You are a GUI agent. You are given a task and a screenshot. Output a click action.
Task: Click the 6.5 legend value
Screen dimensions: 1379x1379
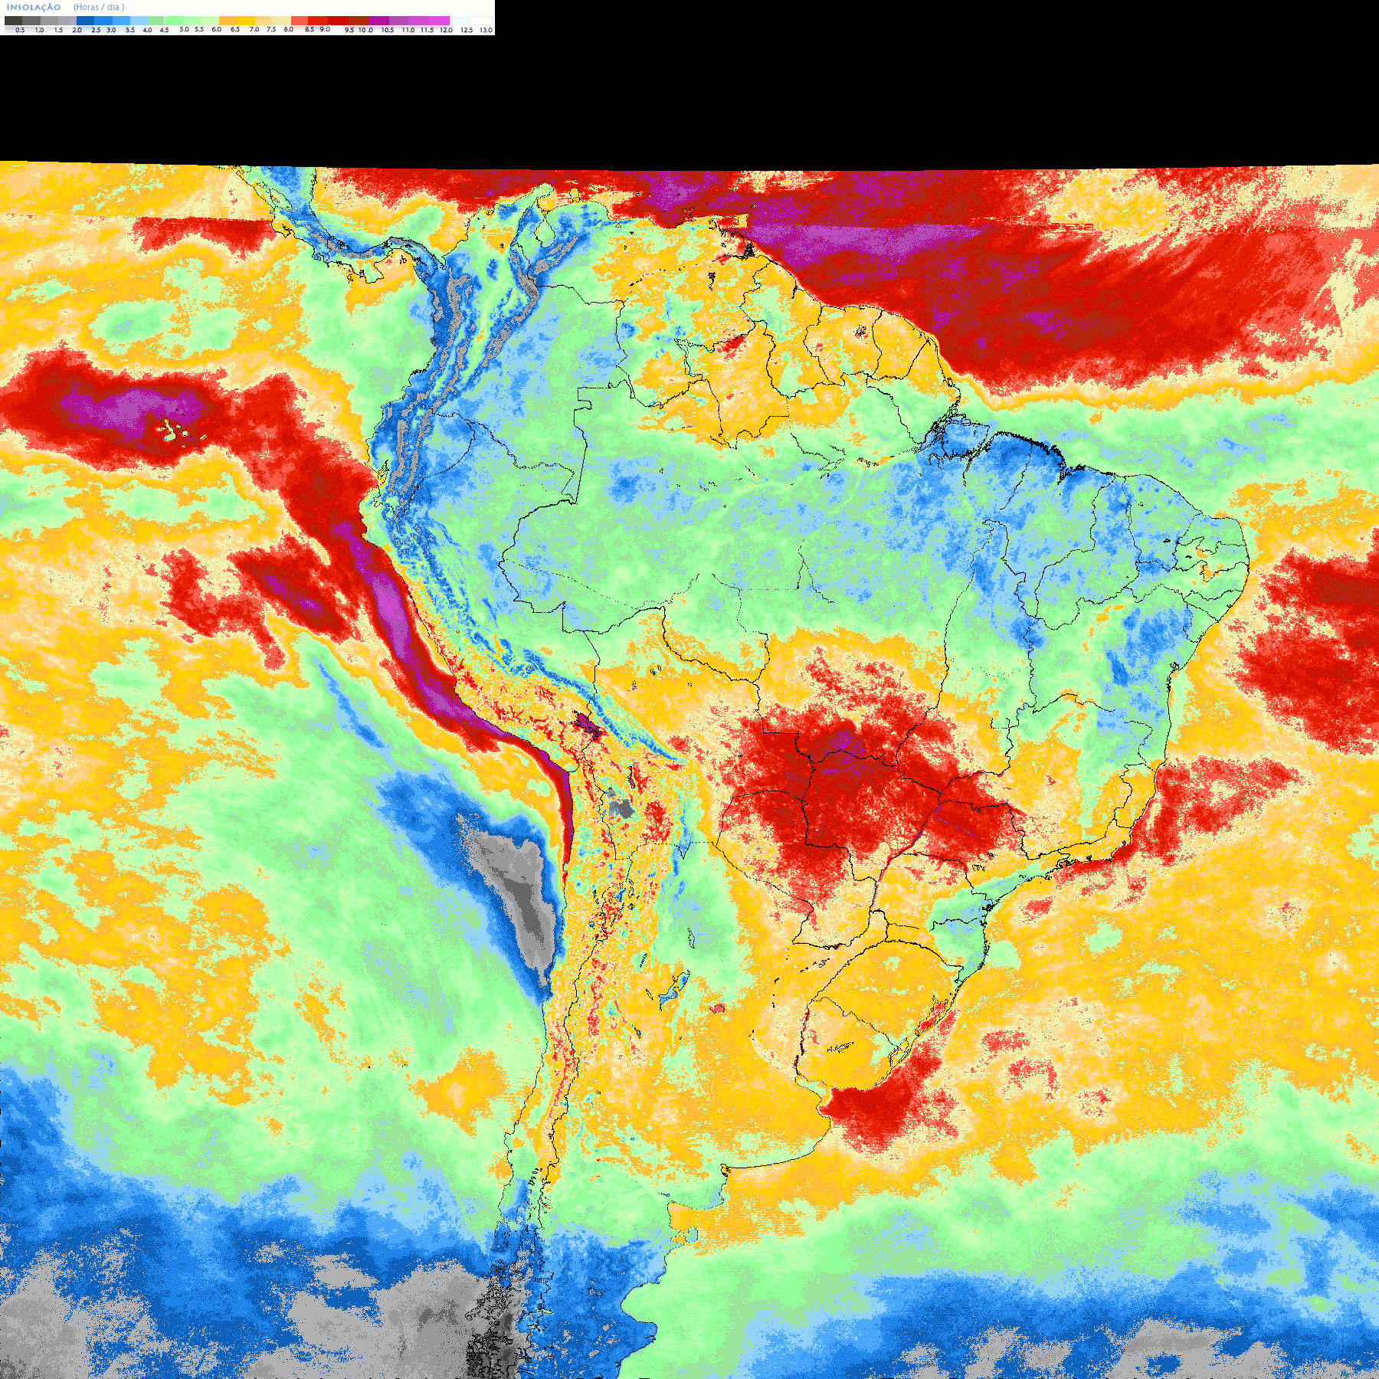[235, 29]
